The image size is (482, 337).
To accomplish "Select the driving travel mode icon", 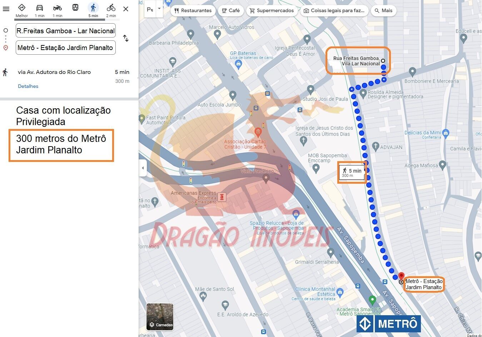I will pyautogui.click(x=40, y=8).
